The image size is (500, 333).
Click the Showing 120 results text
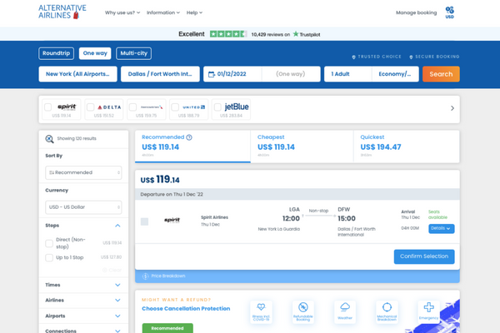77,139
